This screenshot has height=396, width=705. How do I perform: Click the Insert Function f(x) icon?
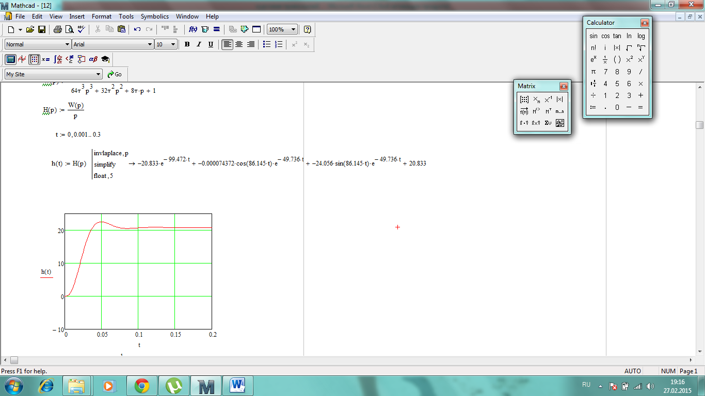click(x=193, y=29)
